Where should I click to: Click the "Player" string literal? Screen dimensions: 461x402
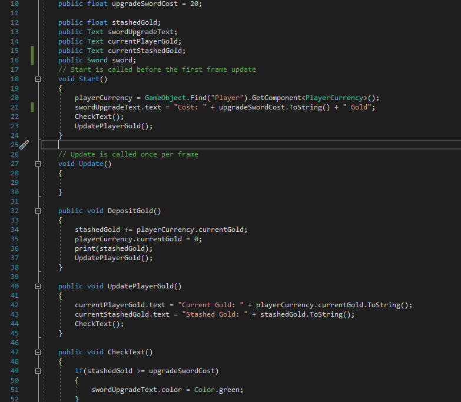[x=227, y=98]
